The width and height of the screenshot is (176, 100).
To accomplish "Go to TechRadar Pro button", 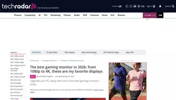I will coord(150,15).
